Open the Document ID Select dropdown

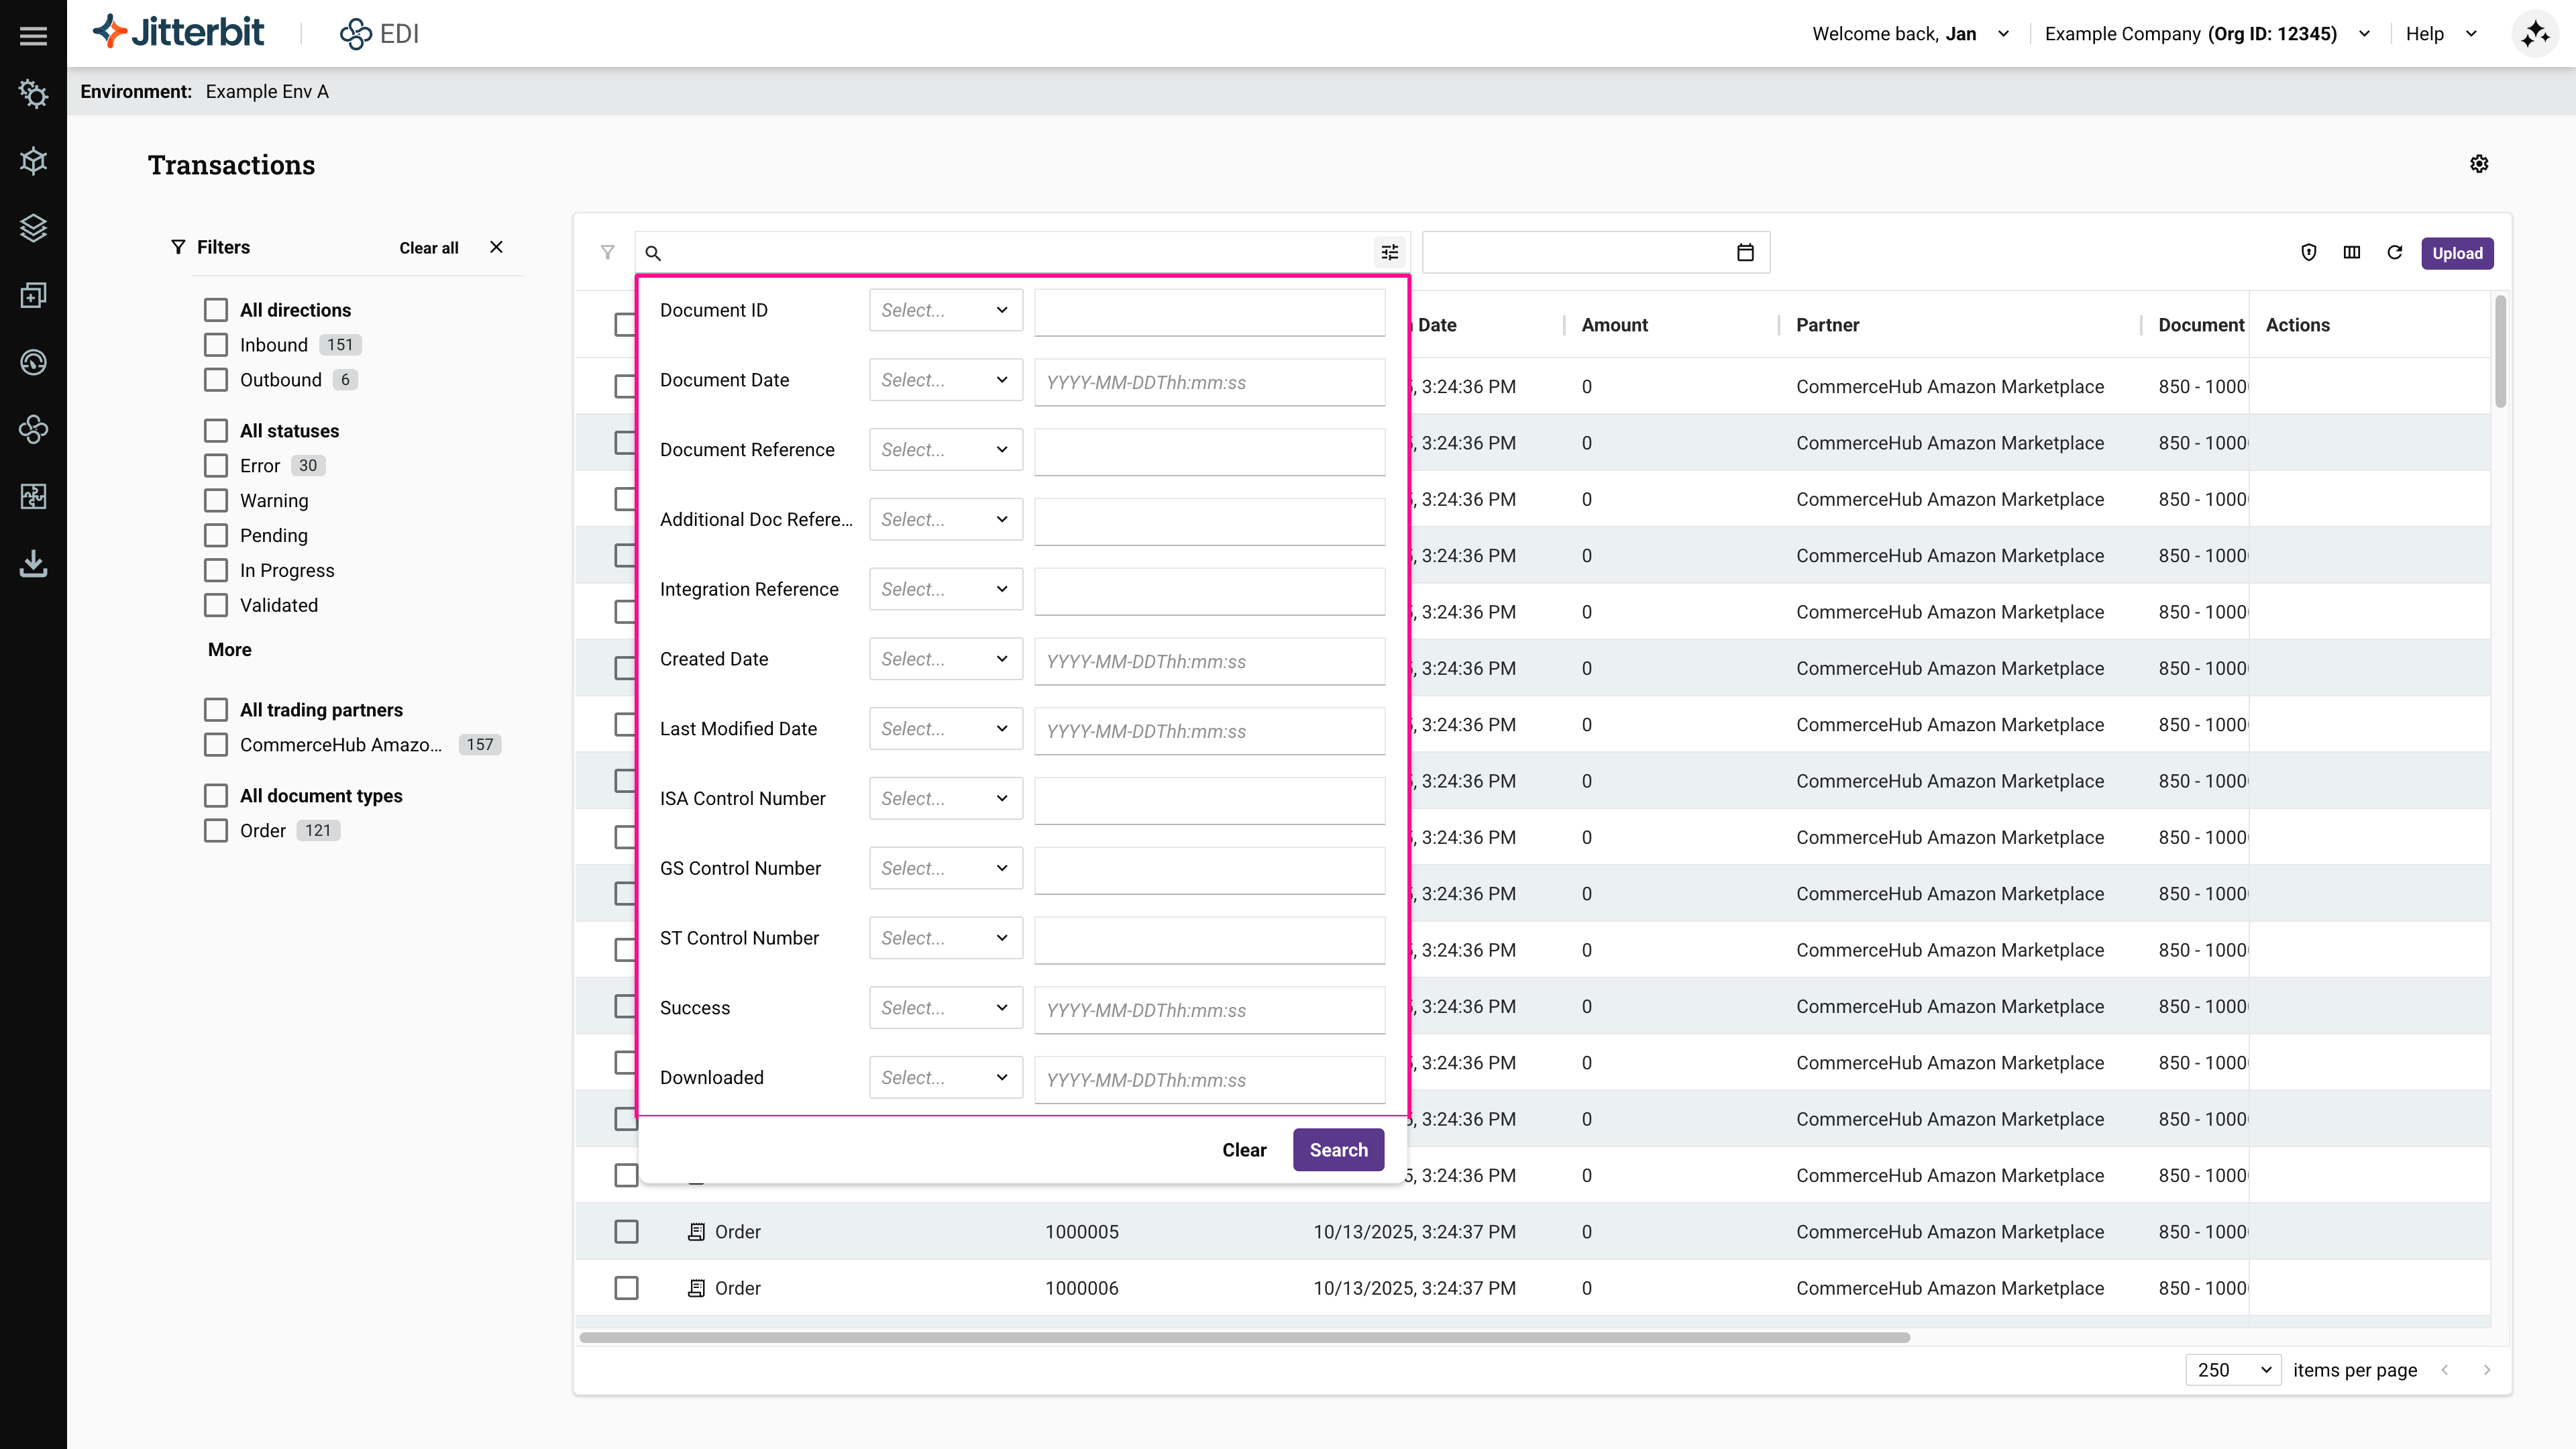944,310
